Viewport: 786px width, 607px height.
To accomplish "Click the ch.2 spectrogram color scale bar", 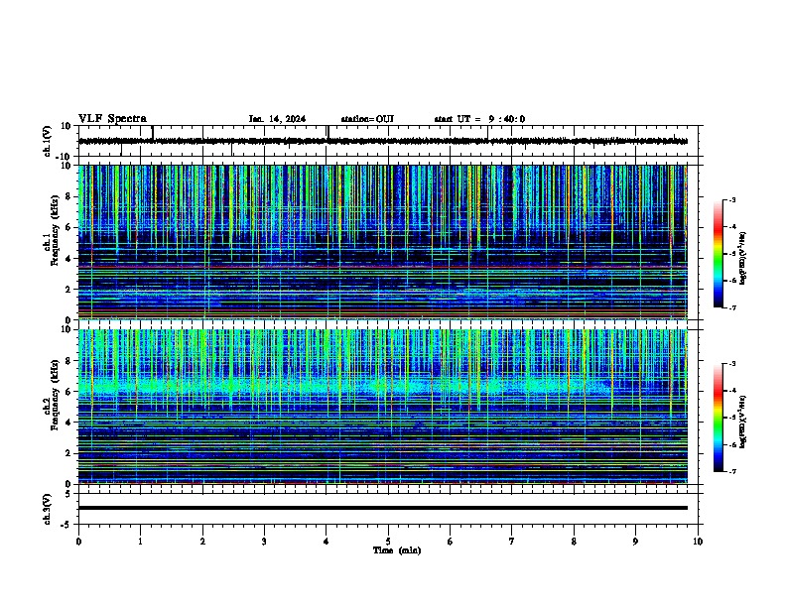I will pyautogui.click(x=719, y=418).
